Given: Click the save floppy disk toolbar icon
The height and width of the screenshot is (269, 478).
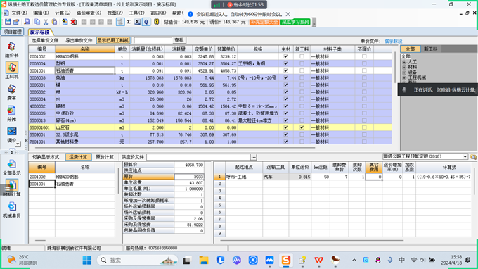Looking at the screenshot, I should (8, 22).
